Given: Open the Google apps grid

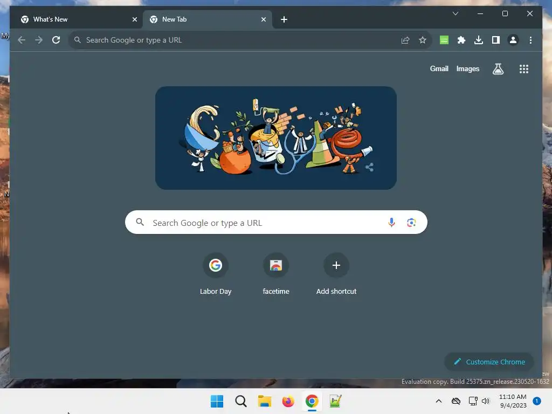Looking at the screenshot, I should click(x=524, y=69).
